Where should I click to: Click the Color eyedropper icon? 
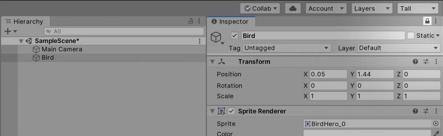pyautogui.click(x=436, y=133)
